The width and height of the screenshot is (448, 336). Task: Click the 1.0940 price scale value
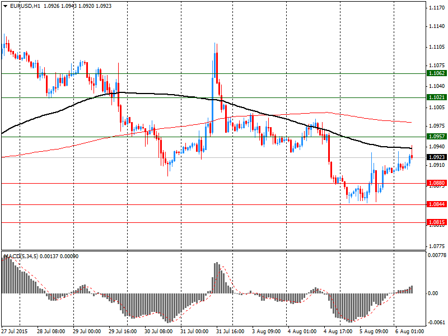click(x=437, y=147)
